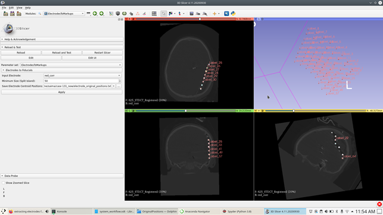Viewport: 383px width, 215px height.
Task: Click the markups fiducial place icon
Action: pos(180,14)
